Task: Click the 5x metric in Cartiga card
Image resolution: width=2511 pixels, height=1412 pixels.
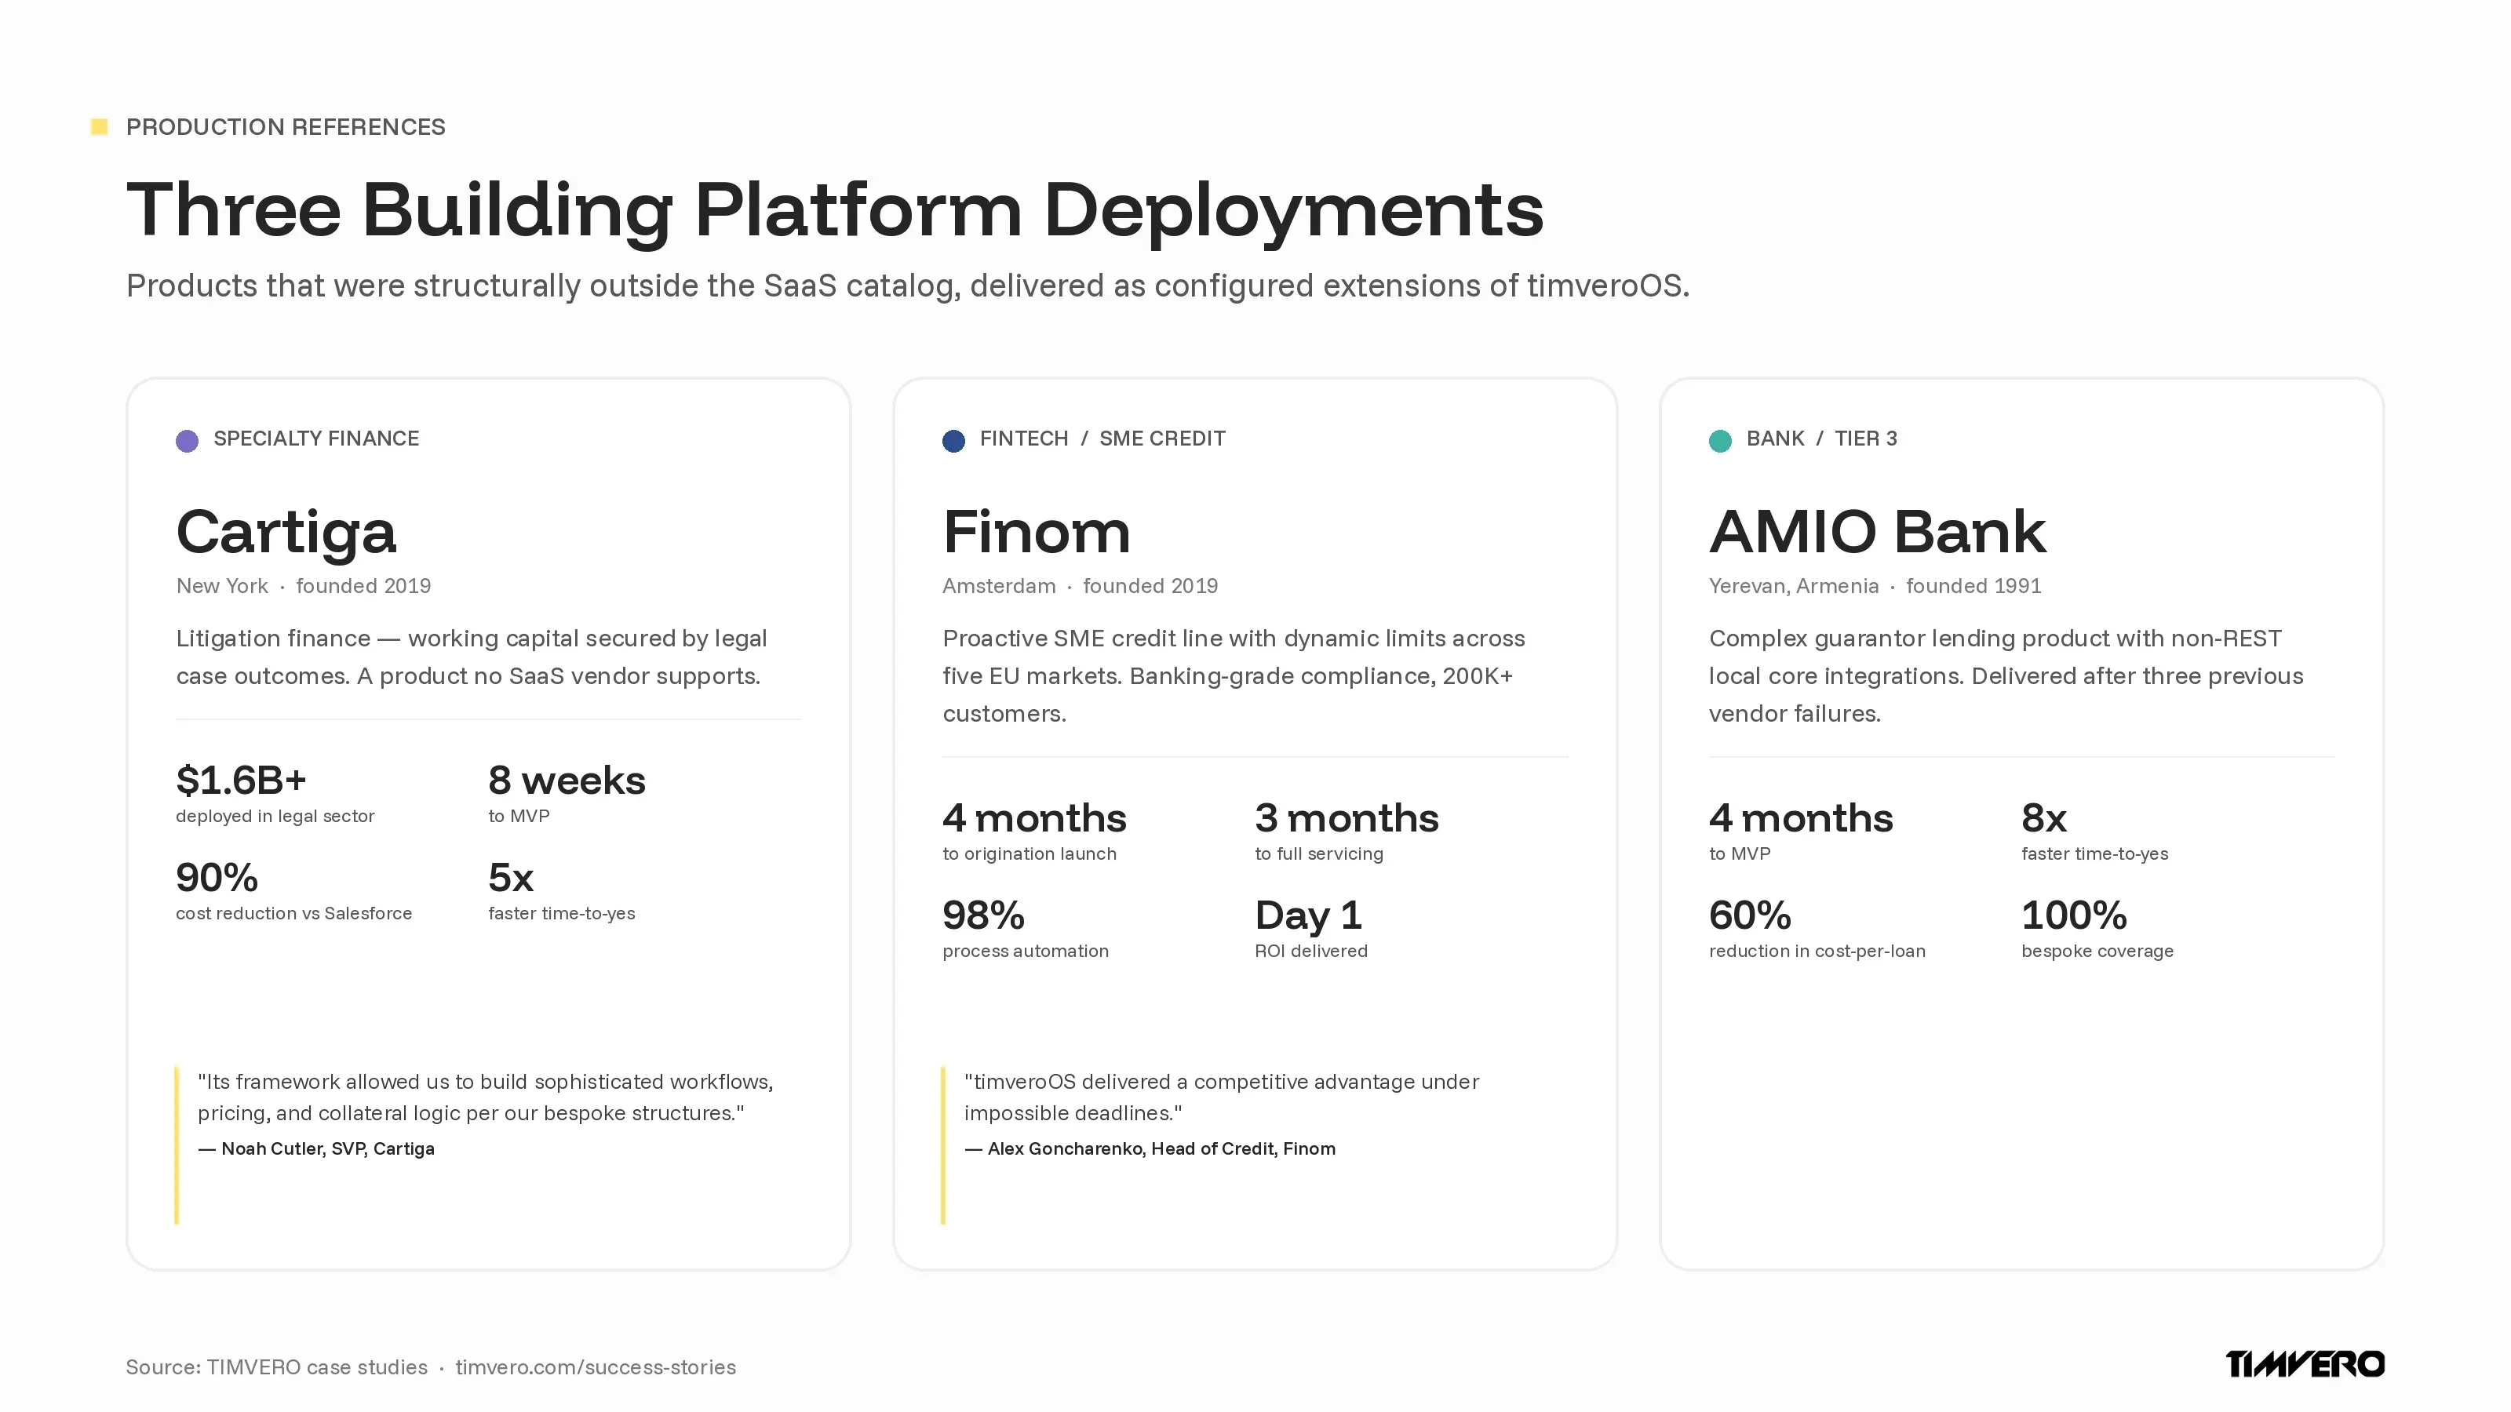Action: tap(511, 878)
